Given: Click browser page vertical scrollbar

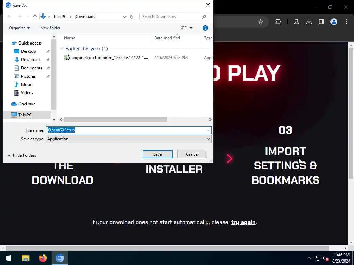Looking at the screenshot, I should [x=351, y=113].
